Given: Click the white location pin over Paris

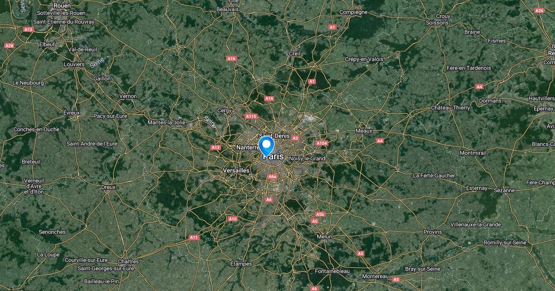Looking at the screenshot, I should [266, 145].
